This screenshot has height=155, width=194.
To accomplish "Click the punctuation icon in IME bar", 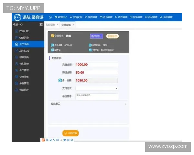I will [x=54, y=140].
